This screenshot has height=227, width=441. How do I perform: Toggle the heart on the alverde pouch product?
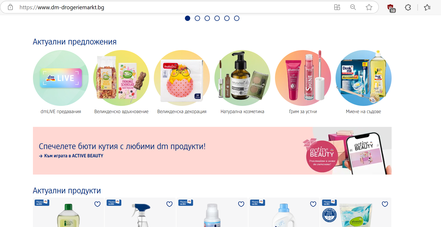(385, 204)
